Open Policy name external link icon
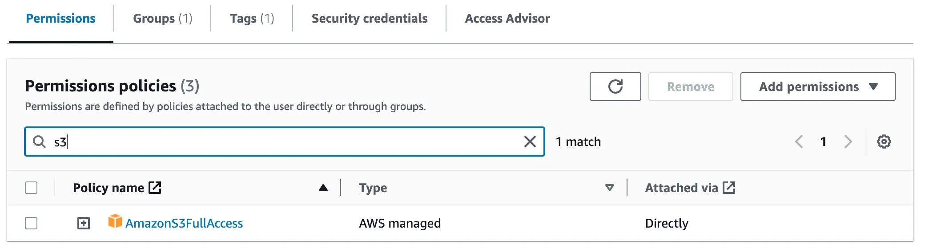The width and height of the screenshot is (925, 244). (155, 188)
